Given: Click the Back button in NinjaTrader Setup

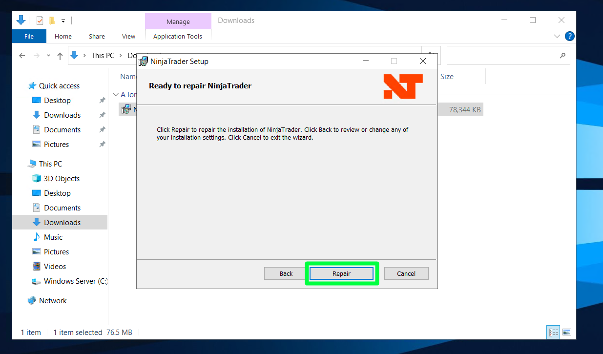Looking at the screenshot, I should coord(286,273).
